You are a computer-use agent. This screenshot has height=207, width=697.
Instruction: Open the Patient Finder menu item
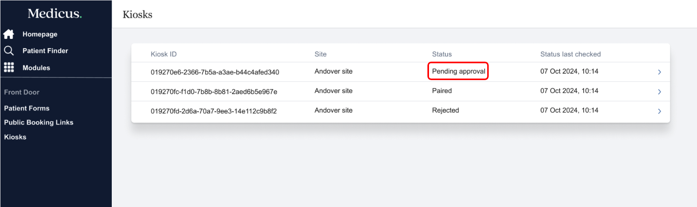[45, 51]
